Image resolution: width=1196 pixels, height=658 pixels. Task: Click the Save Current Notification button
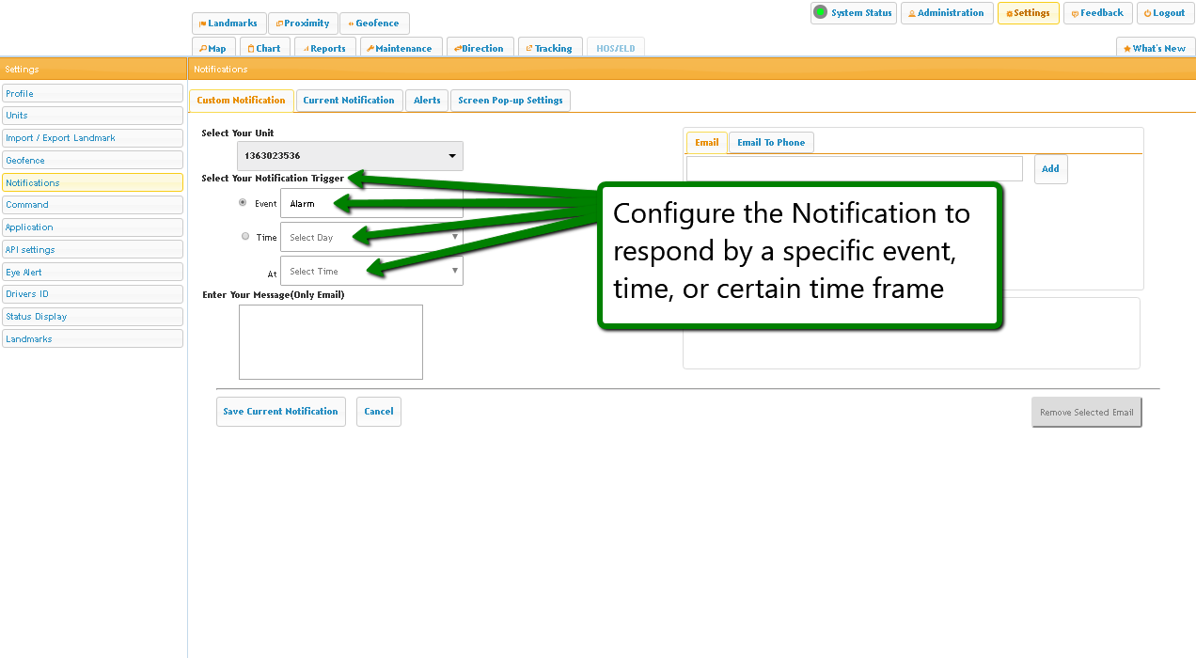tap(280, 412)
